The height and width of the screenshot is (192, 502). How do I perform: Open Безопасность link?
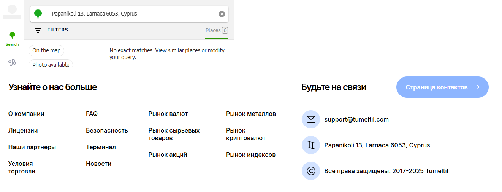[x=107, y=130]
